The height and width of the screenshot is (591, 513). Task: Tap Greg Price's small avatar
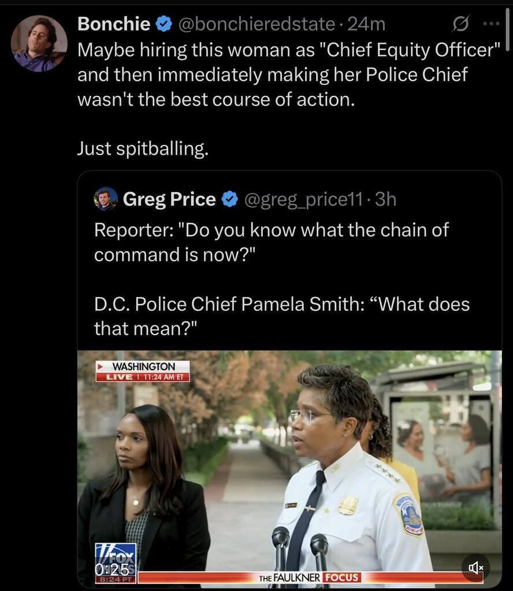[106, 199]
